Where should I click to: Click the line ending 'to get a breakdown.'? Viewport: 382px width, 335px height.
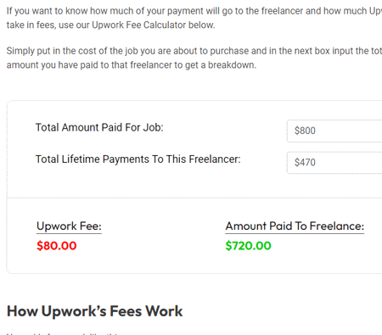pos(132,65)
